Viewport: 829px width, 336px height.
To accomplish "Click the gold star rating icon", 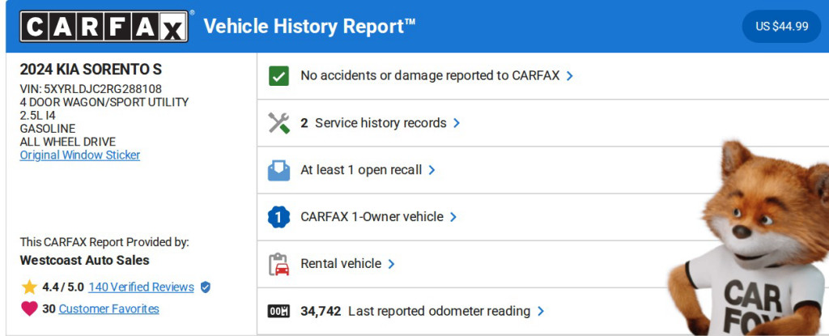I will 29,287.
